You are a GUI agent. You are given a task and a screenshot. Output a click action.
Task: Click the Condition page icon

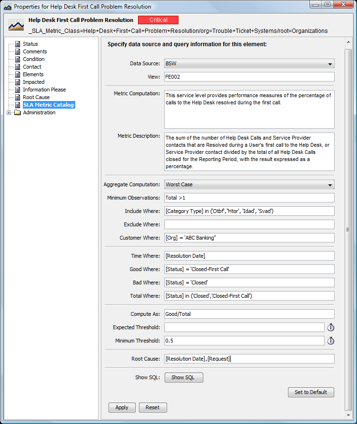tap(18, 59)
